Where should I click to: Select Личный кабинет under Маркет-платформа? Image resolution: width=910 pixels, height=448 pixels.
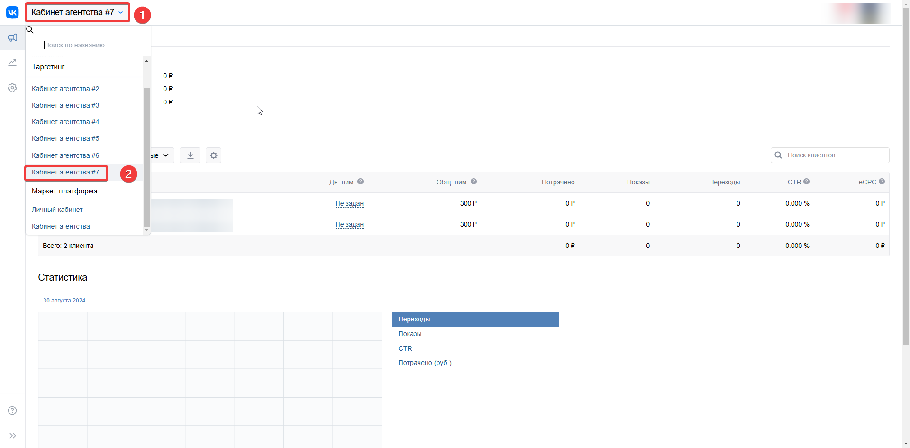coord(57,210)
